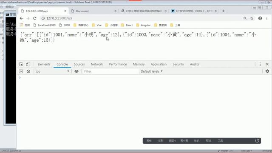Bookmark this page with the star
Screen dimensions: 272x153
pos(252,18)
